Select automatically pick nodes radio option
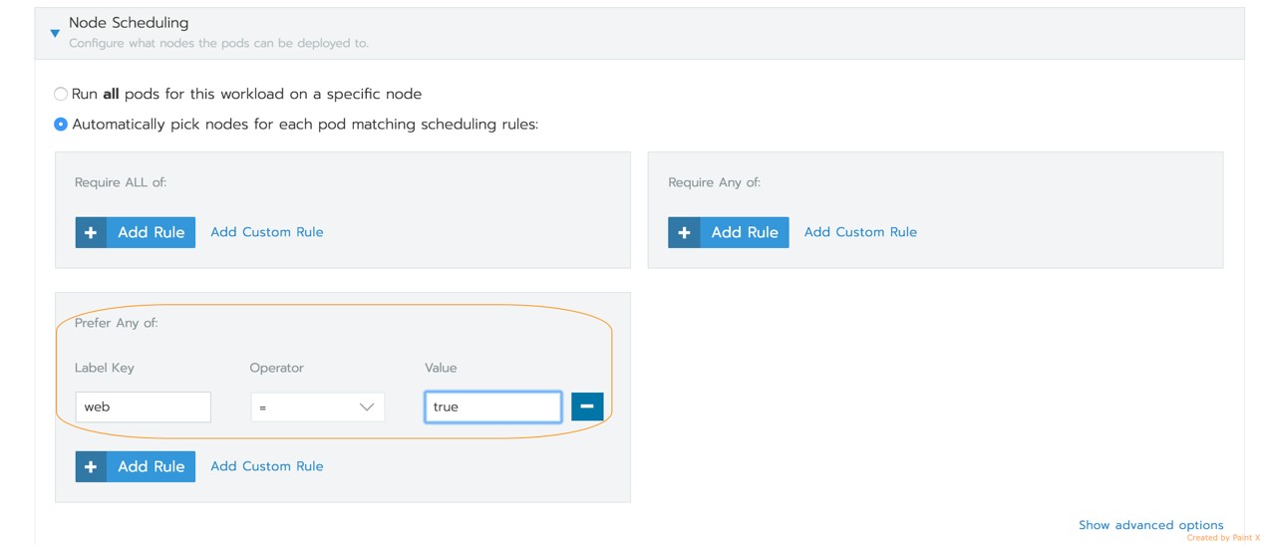1263x545 pixels. click(x=61, y=125)
